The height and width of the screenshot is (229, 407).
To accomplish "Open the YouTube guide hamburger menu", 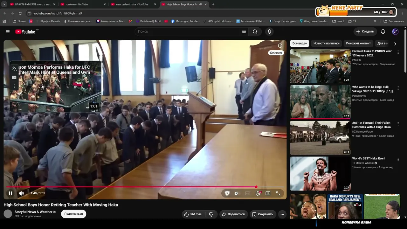I will coord(8,31).
